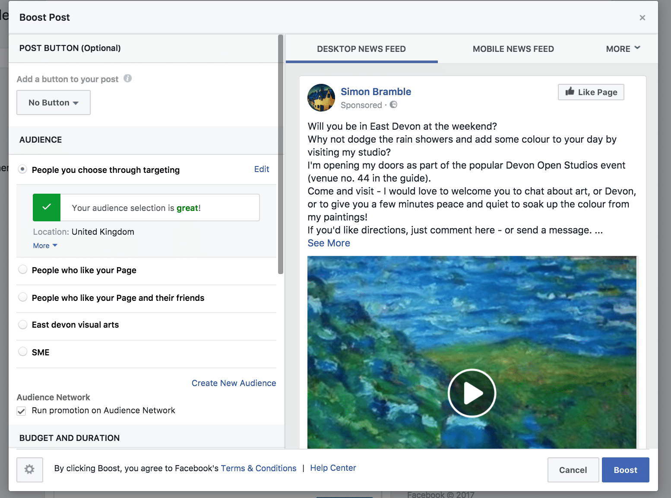Image resolution: width=671 pixels, height=498 pixels.
Task: Switch to Mobile News Feed tab
Action: pyautogui.click(x=513, y=49)
